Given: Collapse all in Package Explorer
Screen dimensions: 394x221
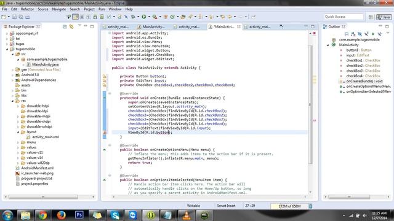Looking at the screenshot, I should (x=65, y=26).
